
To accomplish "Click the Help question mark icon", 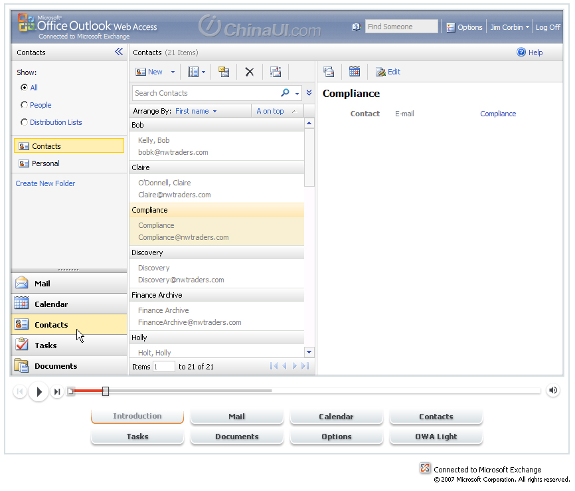I will [521, 52].
